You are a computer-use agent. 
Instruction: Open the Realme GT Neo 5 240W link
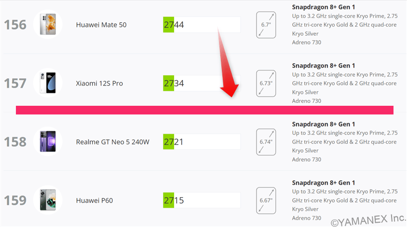point(113,142)
